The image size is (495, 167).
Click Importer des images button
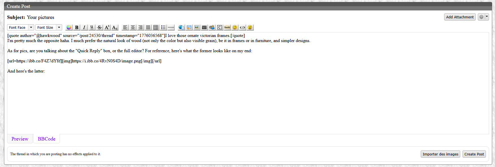pos(440,154)
